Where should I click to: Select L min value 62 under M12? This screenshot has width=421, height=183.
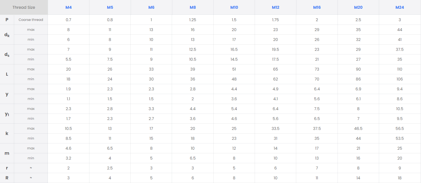276,79
